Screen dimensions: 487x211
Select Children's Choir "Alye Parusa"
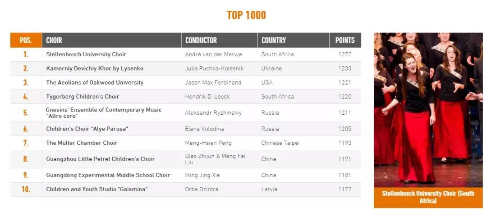coord(87,129)
